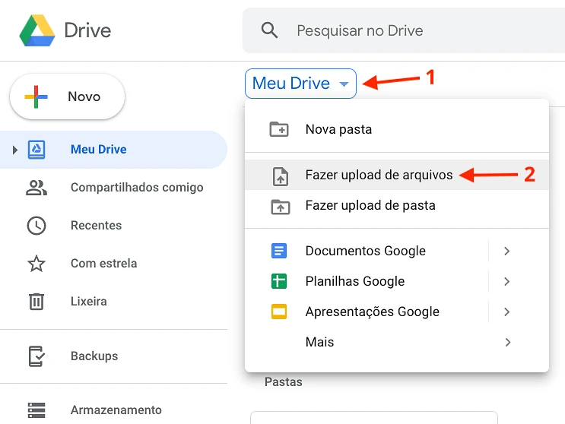Open Lixeira in the sidebar
This screenshot has height=424, width=565.
pyautogui.click(x=89, y=301)
